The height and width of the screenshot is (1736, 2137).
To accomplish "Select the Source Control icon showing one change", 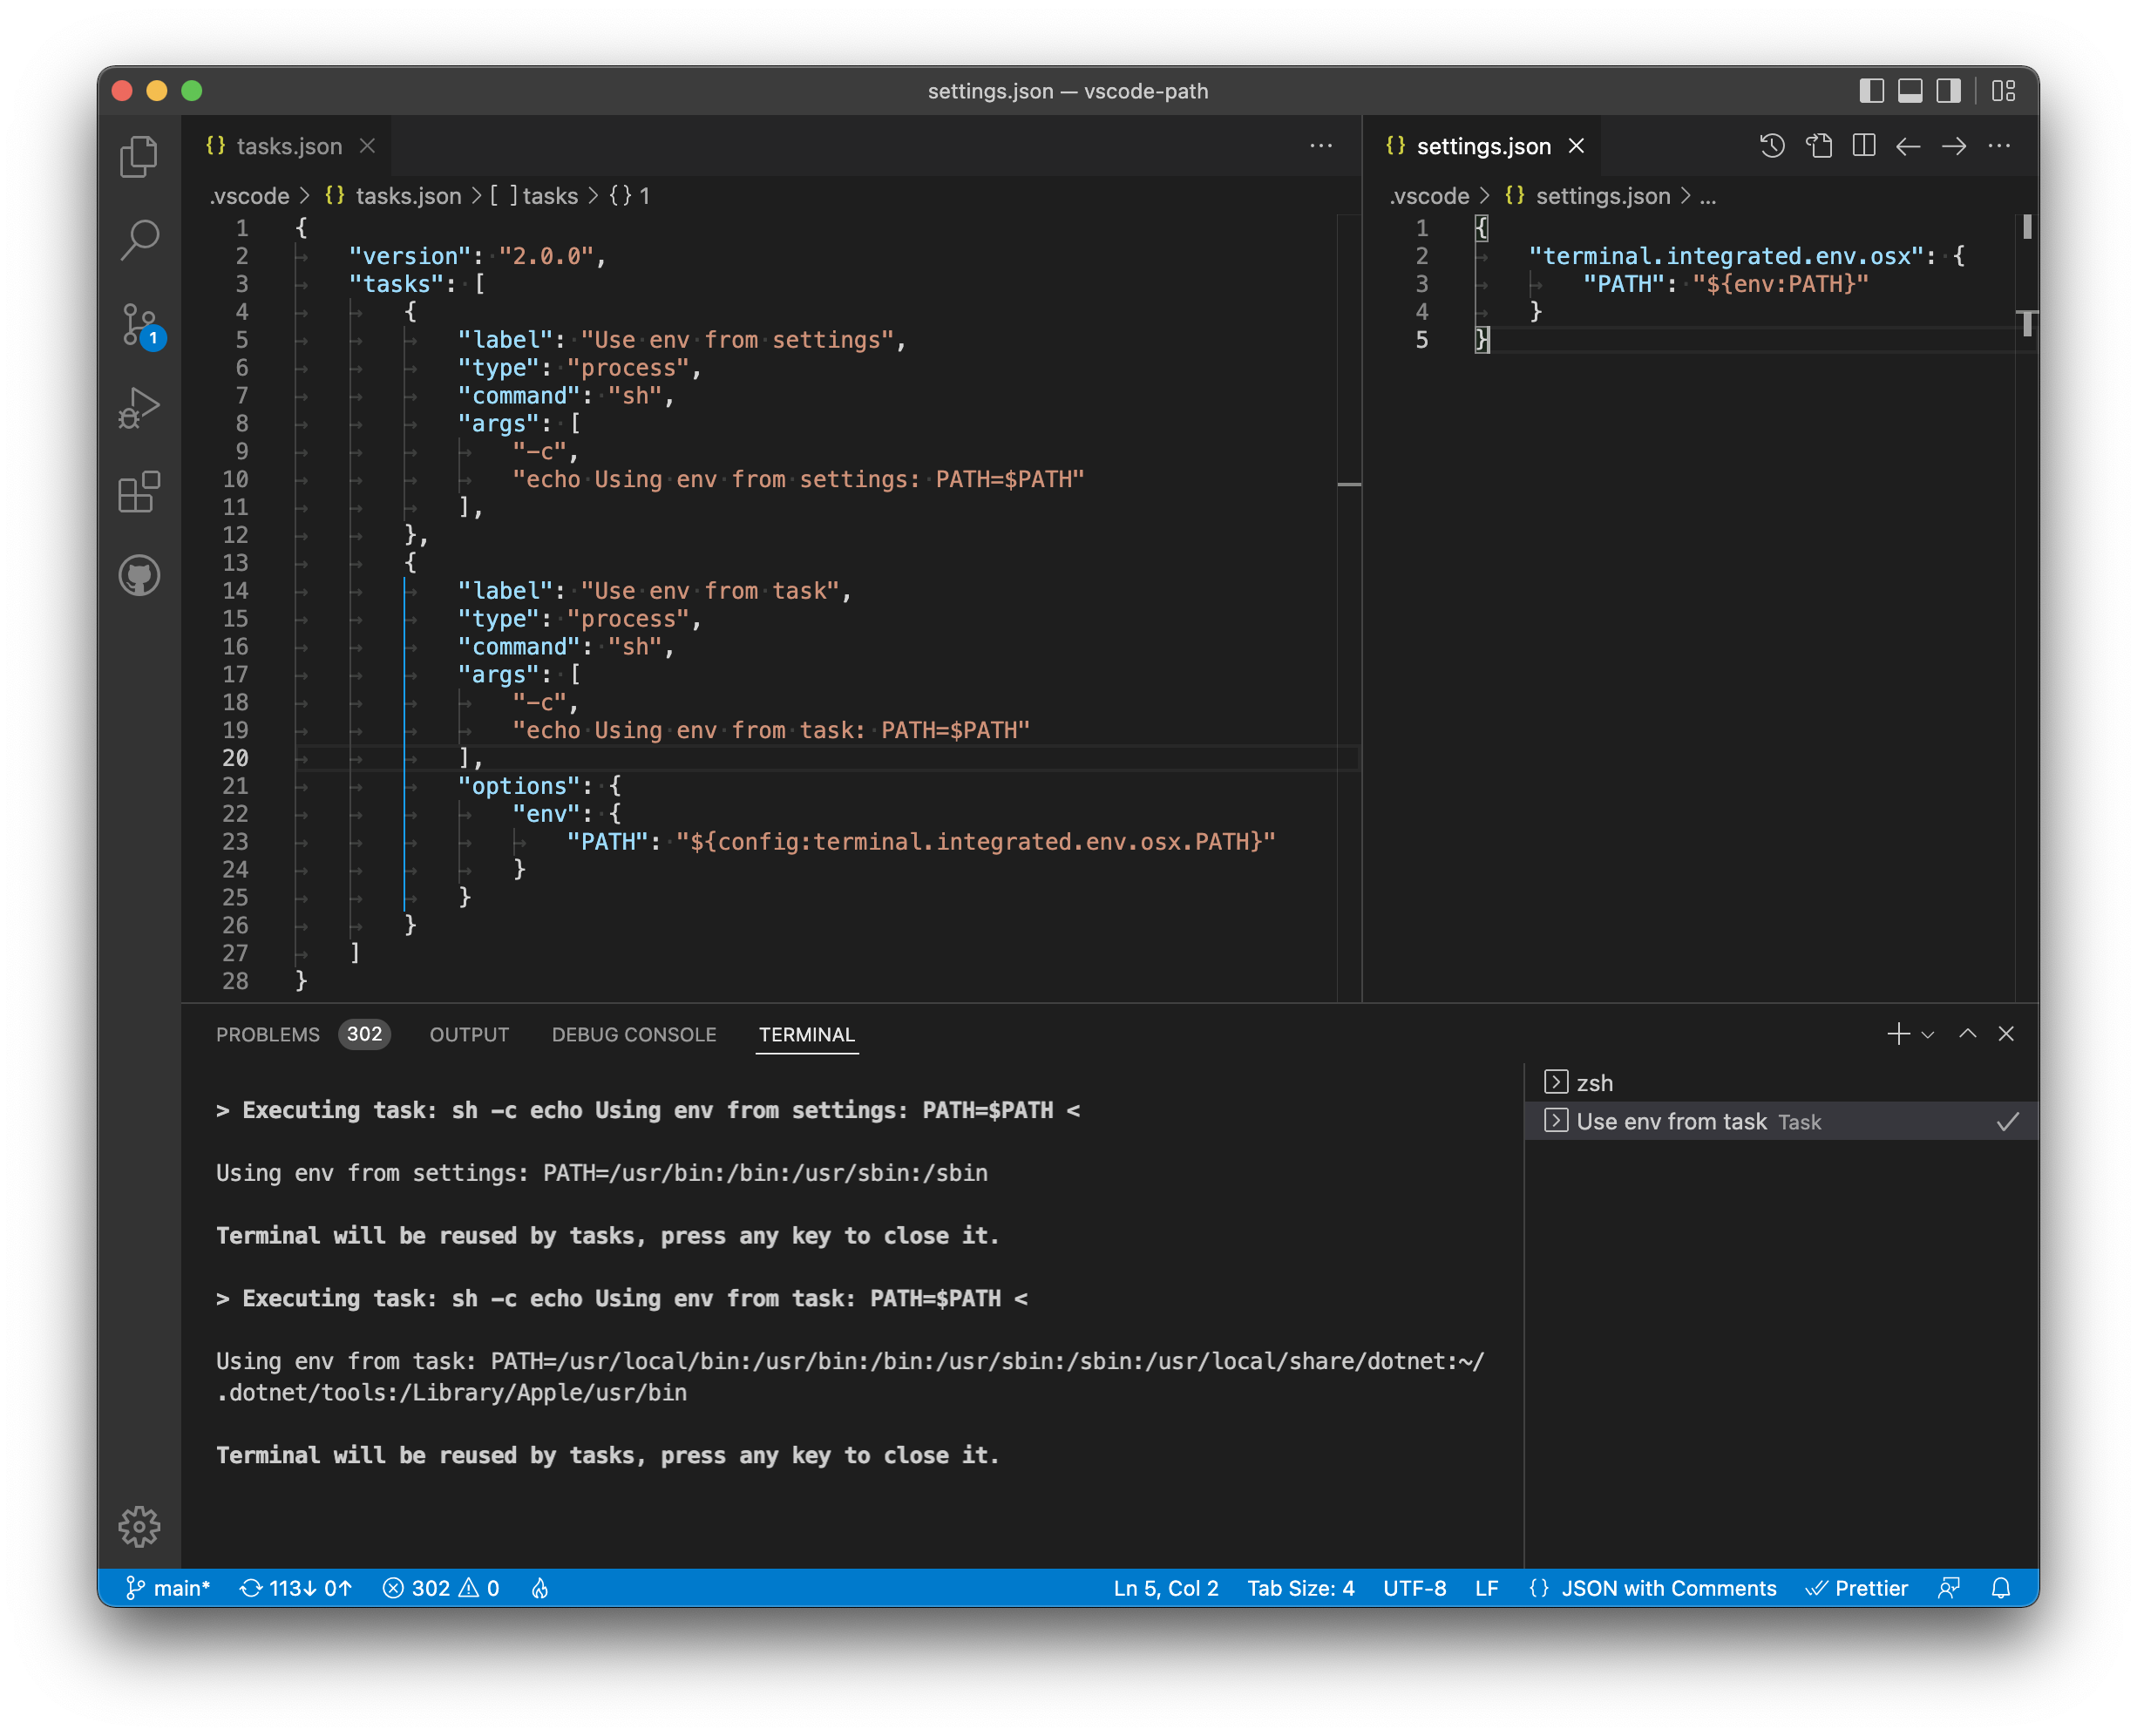I will pyautogui.click(x=140, y=325).
